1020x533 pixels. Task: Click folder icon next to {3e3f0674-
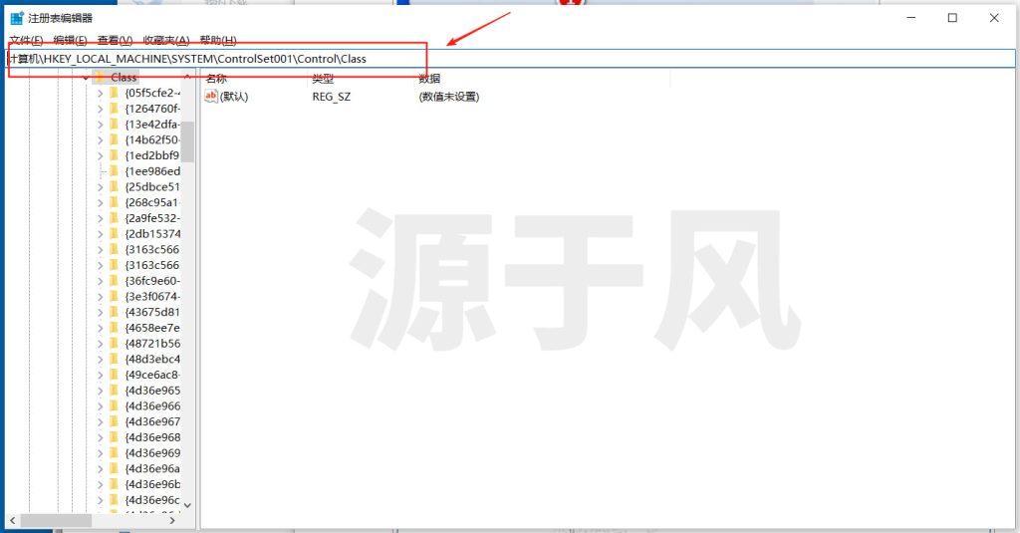[x=115, y=296]
